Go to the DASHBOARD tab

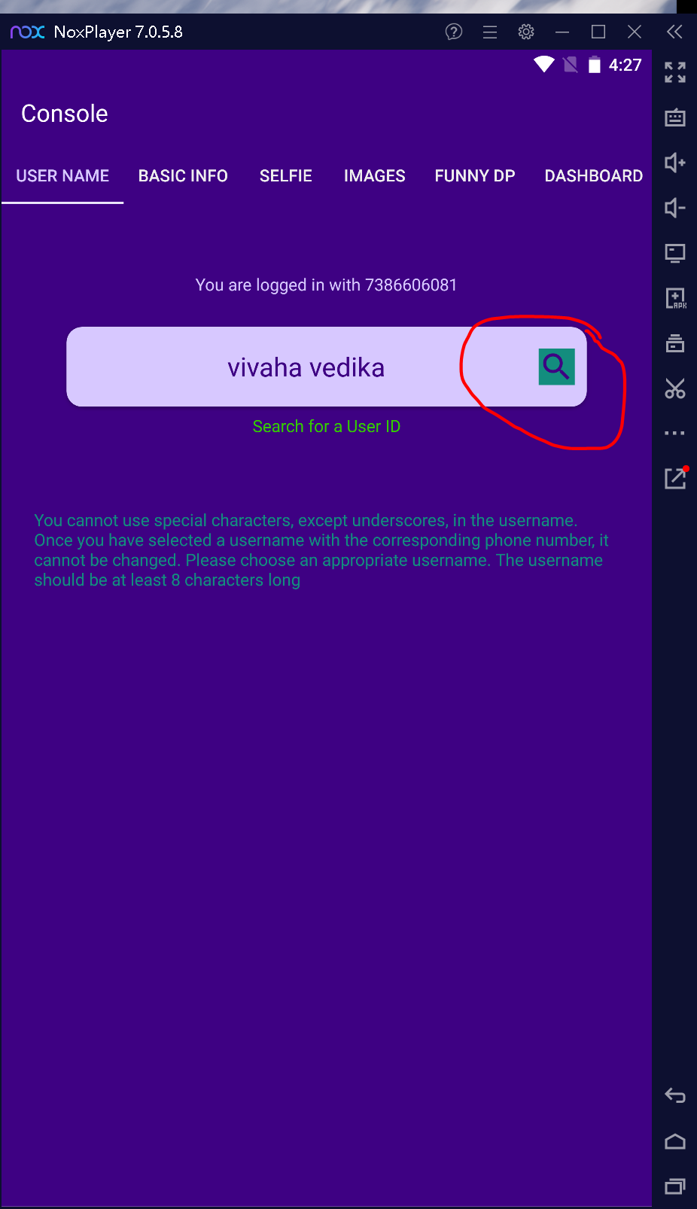(x=594, y=176)
